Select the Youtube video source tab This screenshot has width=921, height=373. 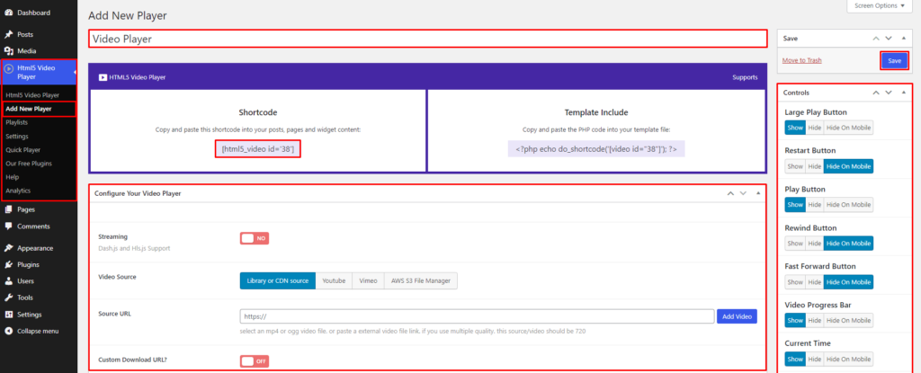(333, 281)
